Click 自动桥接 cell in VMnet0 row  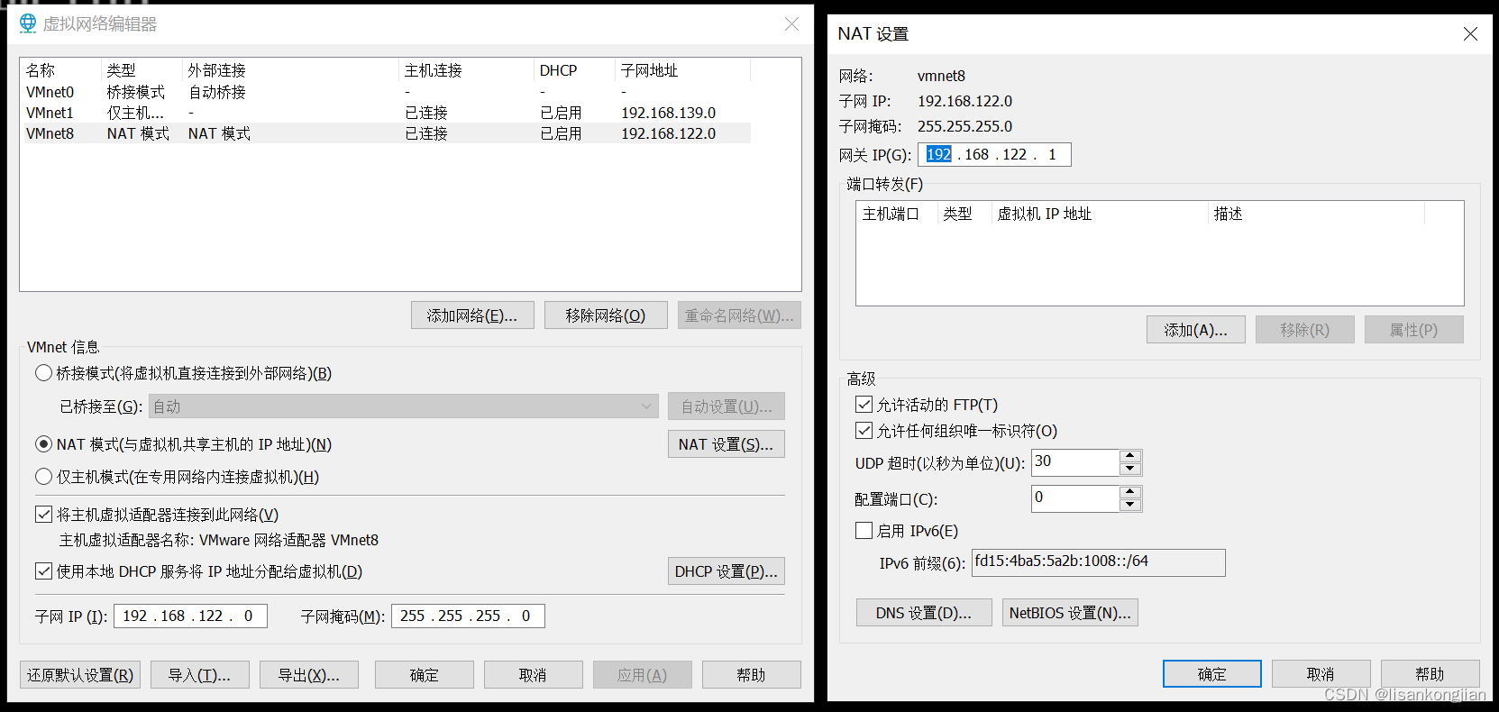[x=217, y=92]
